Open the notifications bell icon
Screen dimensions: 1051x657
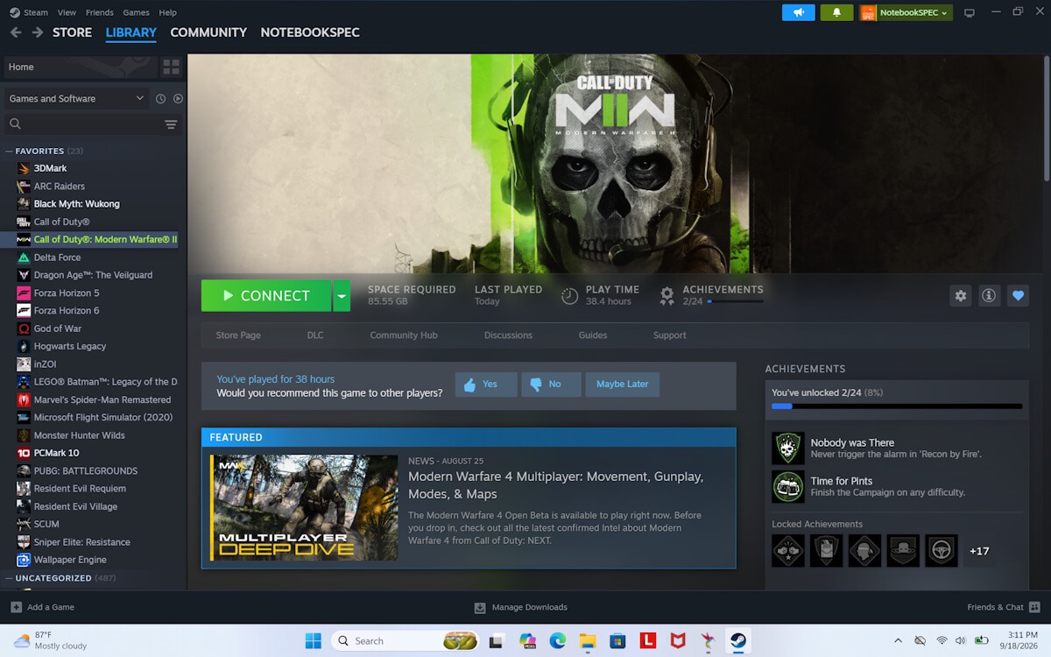tap(836, 12)
